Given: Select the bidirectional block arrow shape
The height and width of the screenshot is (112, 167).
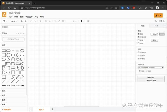Looking at the screenshot, I should click(x=18, y=77).
